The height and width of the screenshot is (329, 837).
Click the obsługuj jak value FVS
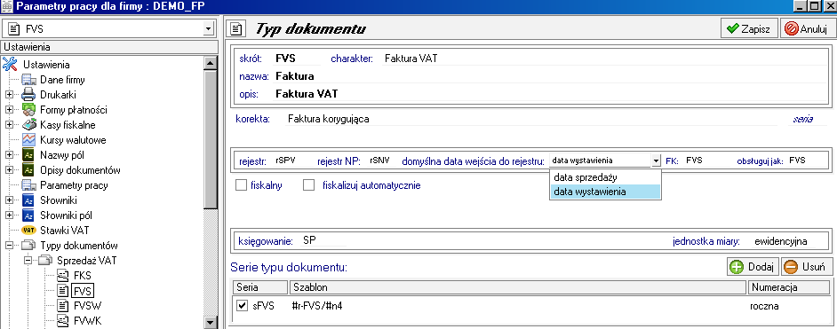[x=797, y=160]
